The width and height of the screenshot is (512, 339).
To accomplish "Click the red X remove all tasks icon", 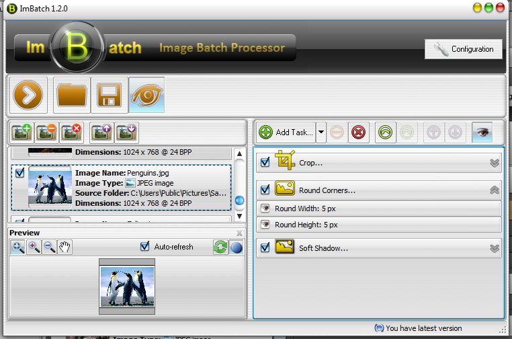I will point(358,133).
